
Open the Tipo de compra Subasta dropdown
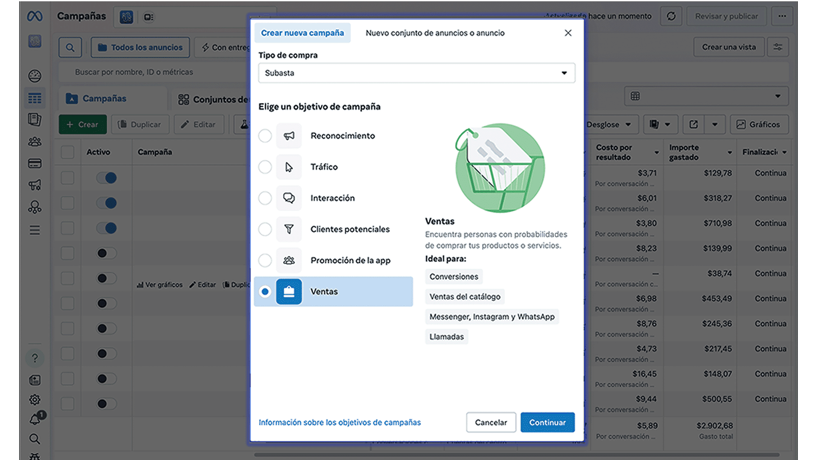(417, 73)
